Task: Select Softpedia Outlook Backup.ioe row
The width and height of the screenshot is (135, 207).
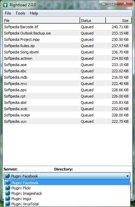Action: click(x=67, y=33)
